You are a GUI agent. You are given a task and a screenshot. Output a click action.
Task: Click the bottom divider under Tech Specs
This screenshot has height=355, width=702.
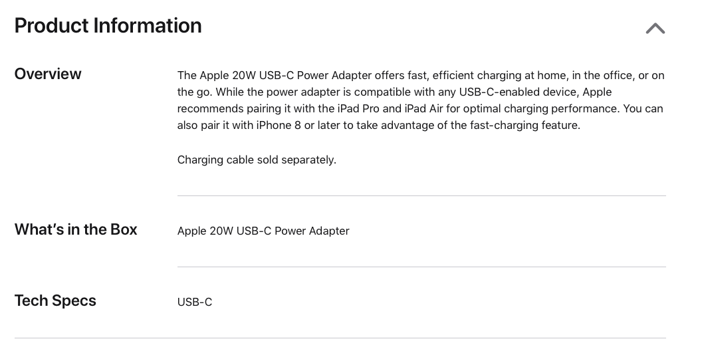tap(340, 338)
